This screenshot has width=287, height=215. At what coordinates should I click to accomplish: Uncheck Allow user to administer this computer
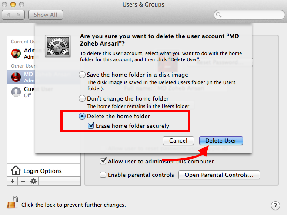pyautogui.click(x=103, y=161)
